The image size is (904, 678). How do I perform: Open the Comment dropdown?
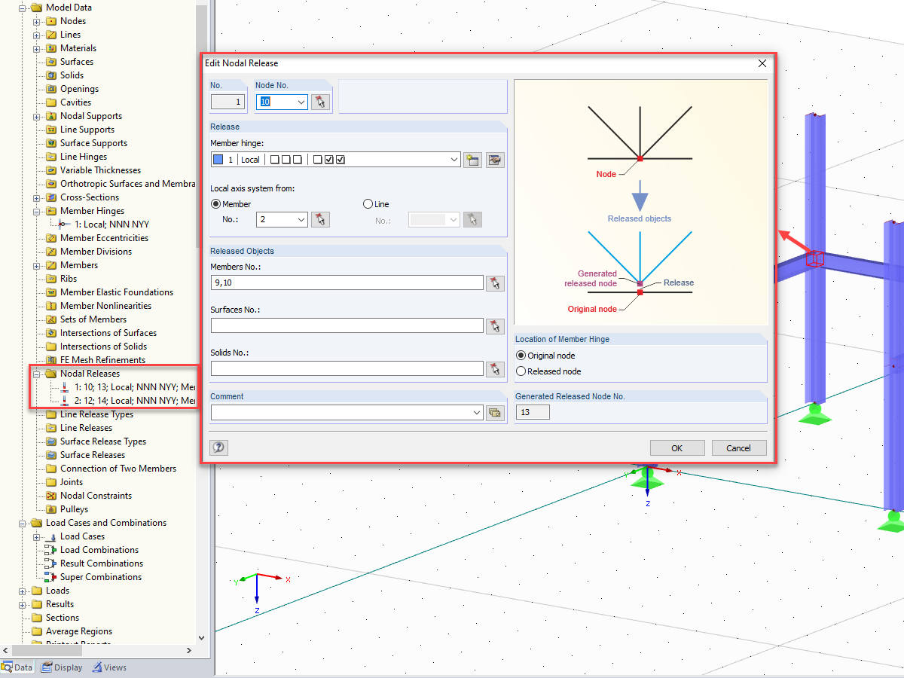tap(477, 412)
